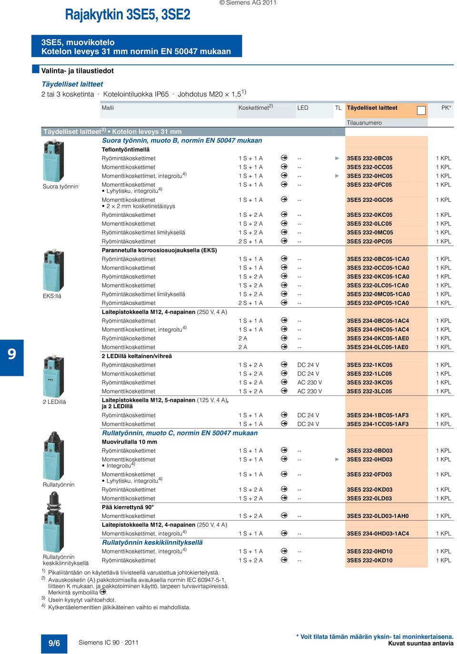Select the Rullatyönnin keskikiinnityksellä product image
Viewport: 457px width, 654px height.
(54, 522)
